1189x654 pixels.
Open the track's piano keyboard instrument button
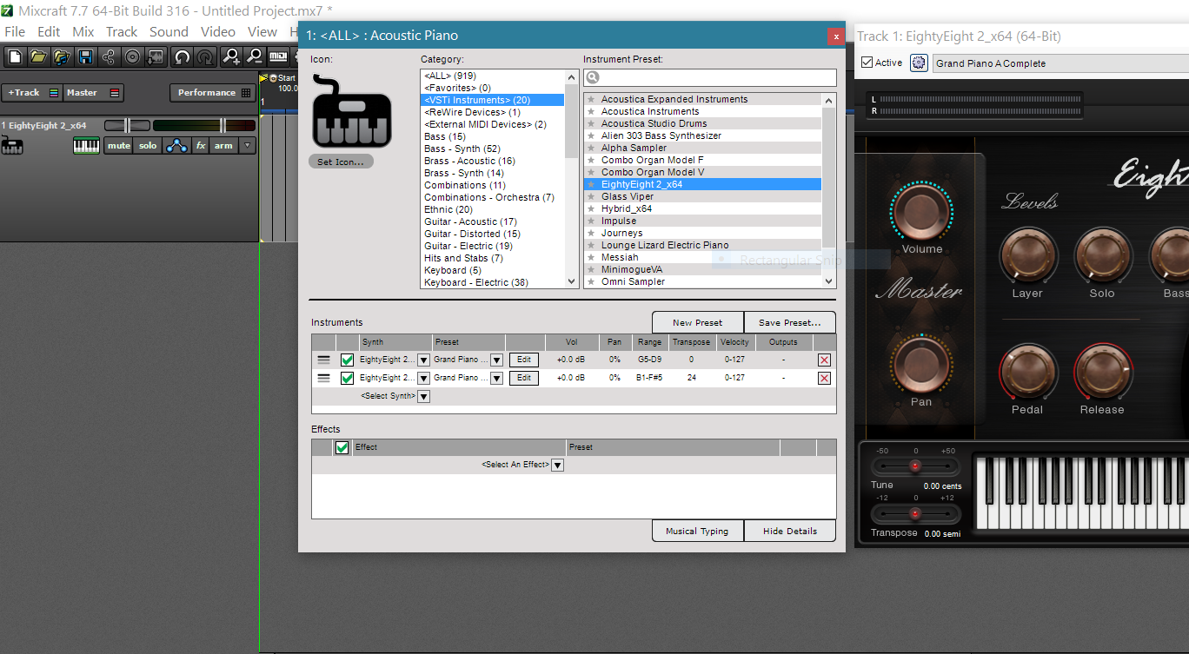click(x=86, y=146)
